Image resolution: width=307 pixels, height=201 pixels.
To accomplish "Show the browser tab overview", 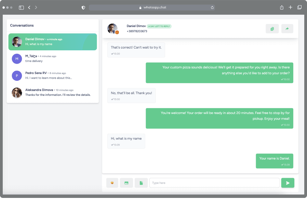I will point(299,7).
